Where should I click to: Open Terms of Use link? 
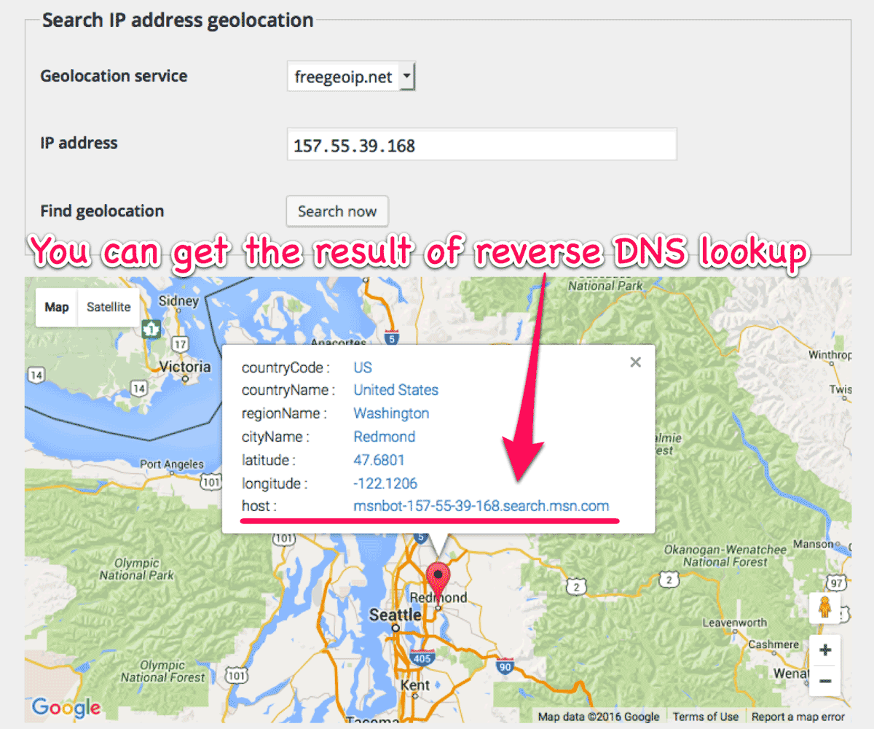(705, 717)
